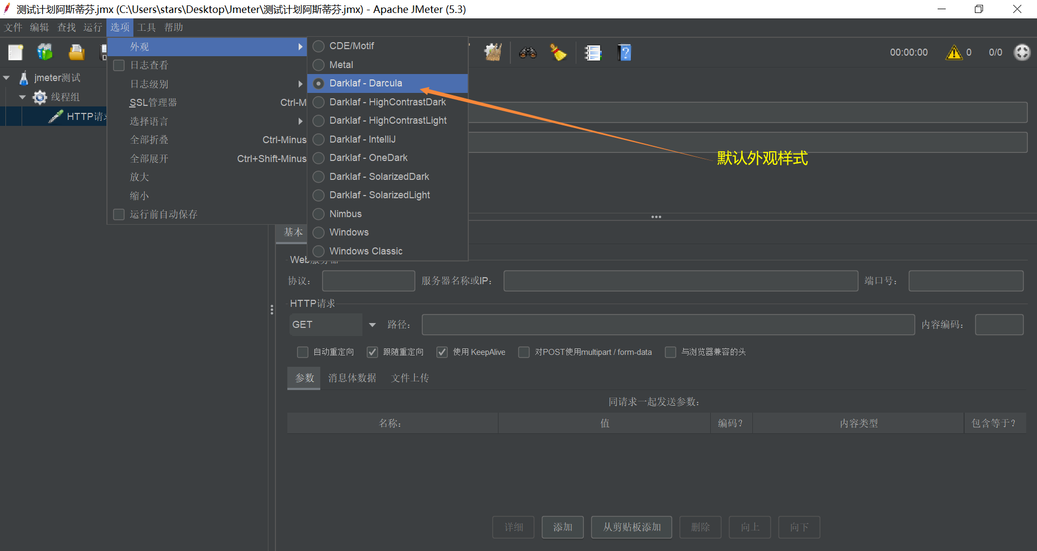This screenshot has width=1037, height=551.
Task: Enable the 自动重定向 checkbox
Action: 303,352
